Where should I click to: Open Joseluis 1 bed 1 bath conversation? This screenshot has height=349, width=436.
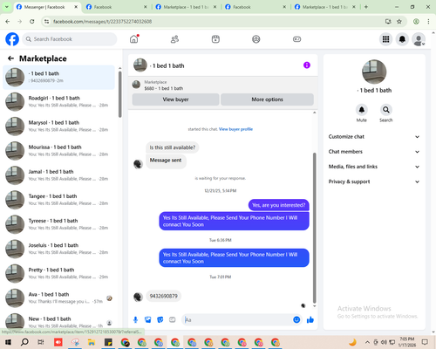pos(59,249)
